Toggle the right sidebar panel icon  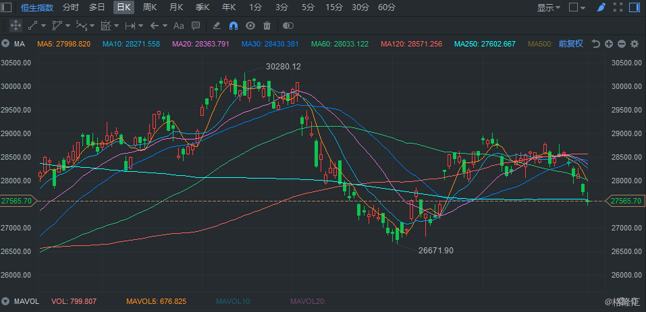coord(634,7)
